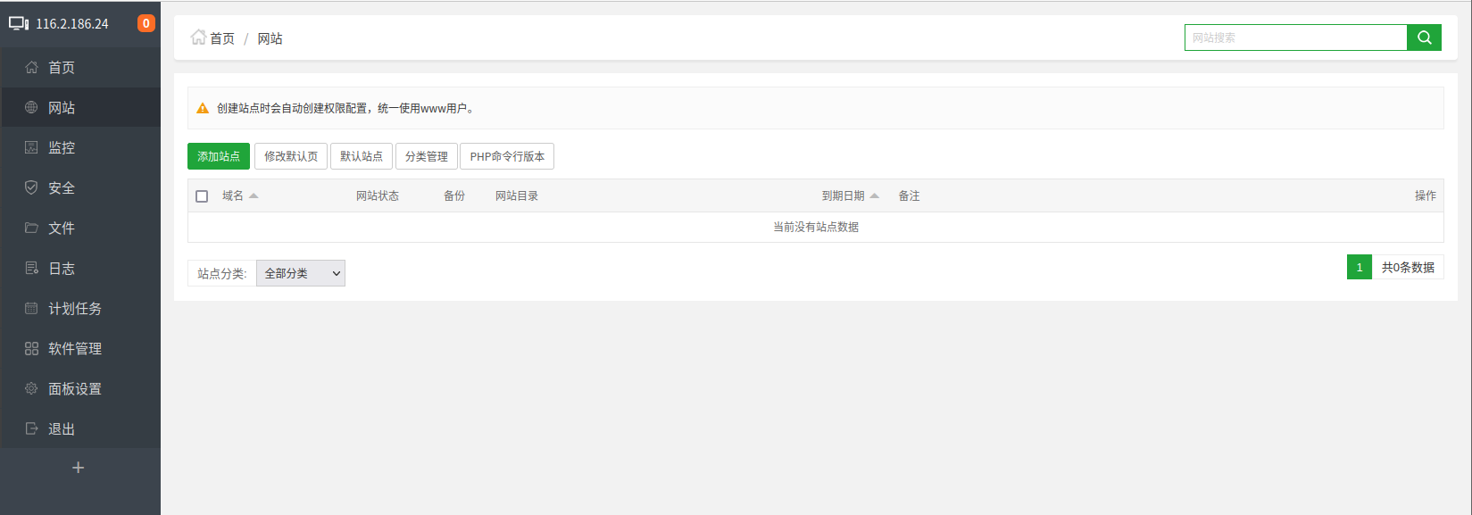The height and width of the screenshot is (515, 1472).
Task: Click the home icon in sidebar
Action: (31, 67)
